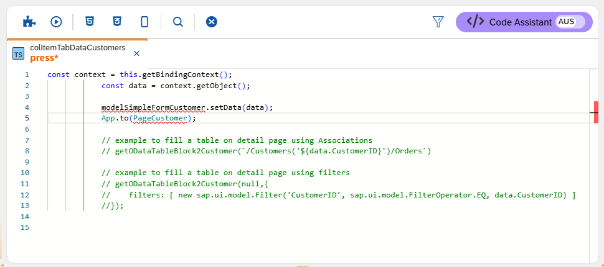Click the TS file type icon
Screen dimensions: 604x267
pyautogui.click(x=18, y=53)
